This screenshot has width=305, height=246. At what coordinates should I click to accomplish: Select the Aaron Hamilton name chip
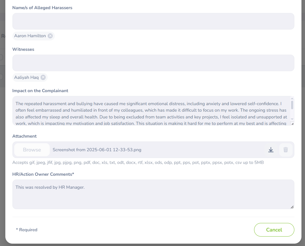[30, 36]
